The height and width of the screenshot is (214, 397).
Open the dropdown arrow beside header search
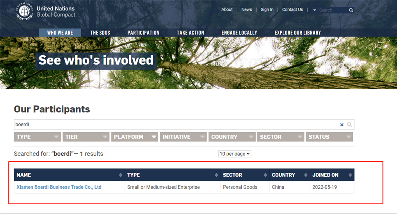click(x=315, y=10)
